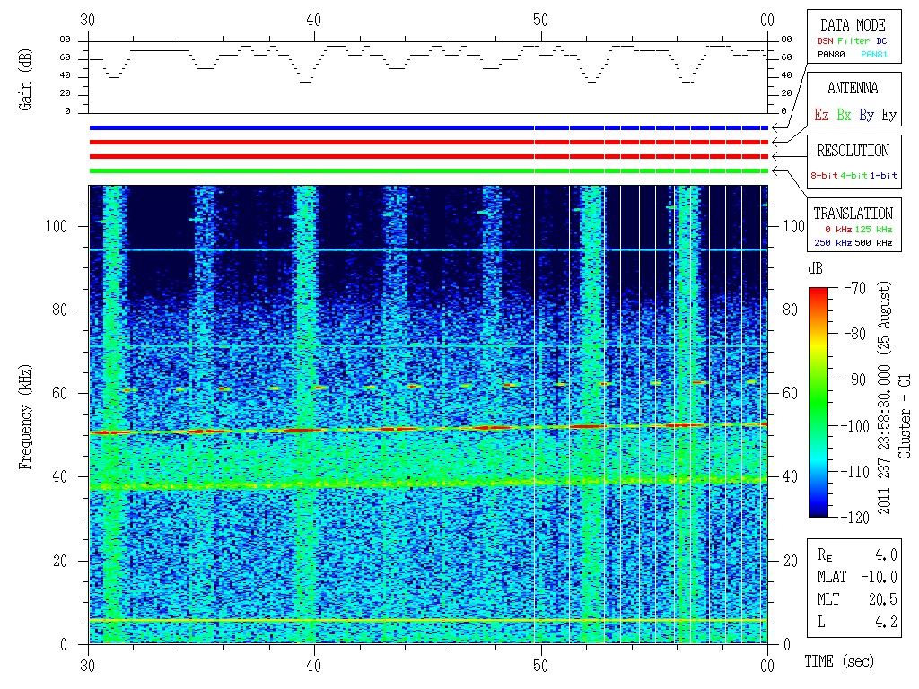
Task: Click the TRANSLATION legend title
Action: 853,214
